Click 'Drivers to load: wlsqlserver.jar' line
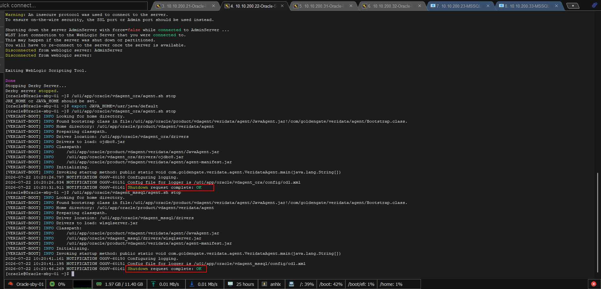Screen dimensions: 601x289 point(97,223)
